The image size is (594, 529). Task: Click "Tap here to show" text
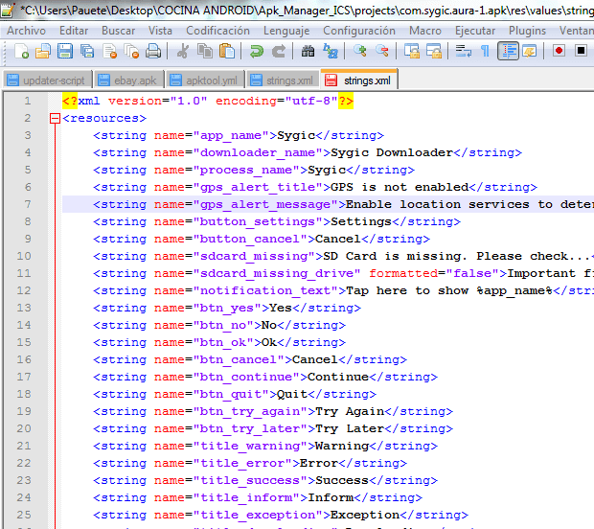[407, 290]
